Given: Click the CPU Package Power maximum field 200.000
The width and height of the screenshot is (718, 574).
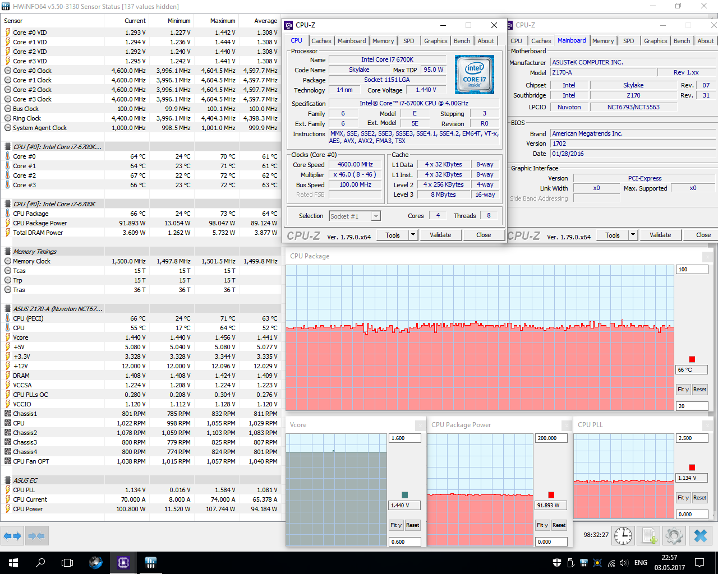Looking at the screenshot, I should [x=551, y=438].
